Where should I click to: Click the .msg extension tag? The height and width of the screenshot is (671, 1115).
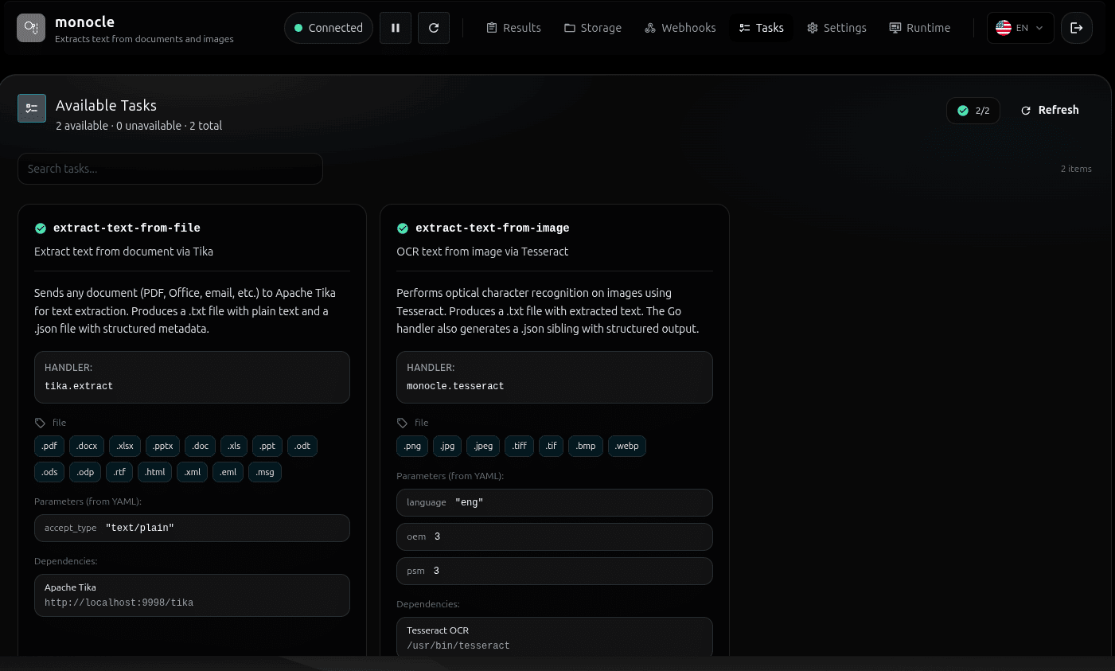coord(265,473)
